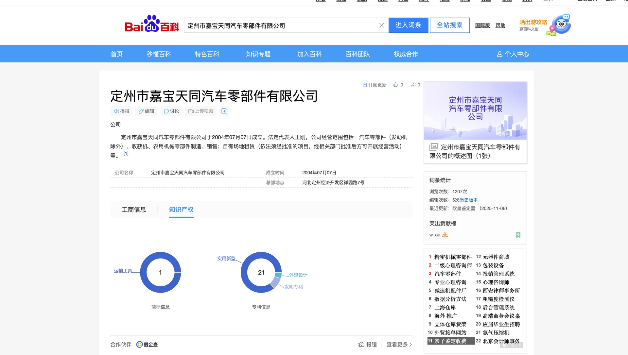Click reference citation [1]
The width and height of the screenshot is (628, 355).
coord(126,154)
